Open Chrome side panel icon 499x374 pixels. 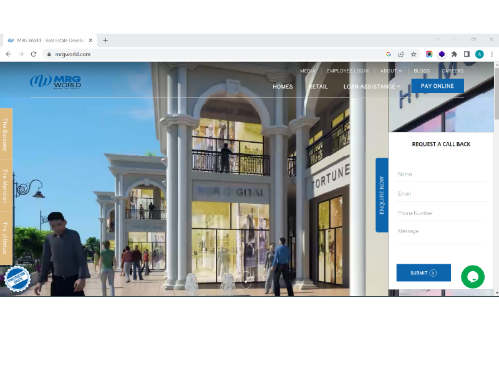click(x=467, y=54)
